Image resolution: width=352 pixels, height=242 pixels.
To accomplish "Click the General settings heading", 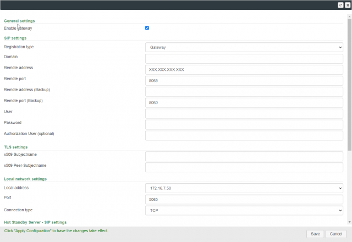I will tap(19, 21).
